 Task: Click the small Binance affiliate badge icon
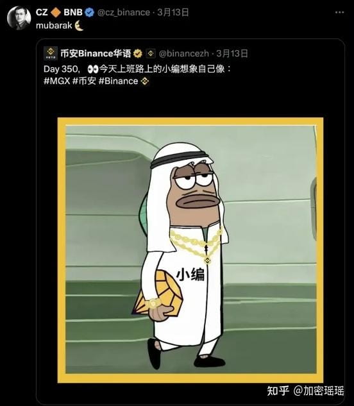click(151, 54)
